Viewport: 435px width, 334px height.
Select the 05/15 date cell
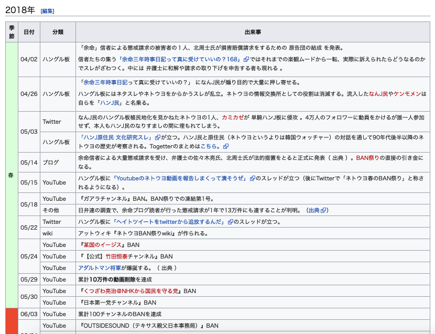click(29, 182)
